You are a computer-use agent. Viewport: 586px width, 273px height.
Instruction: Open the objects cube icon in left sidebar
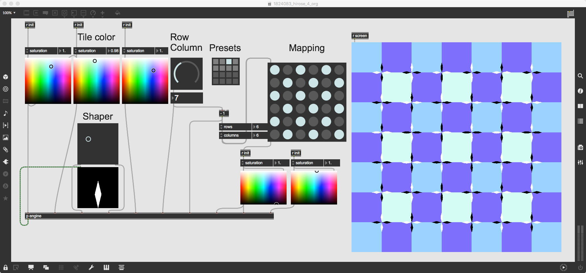(x=6, y=77)
